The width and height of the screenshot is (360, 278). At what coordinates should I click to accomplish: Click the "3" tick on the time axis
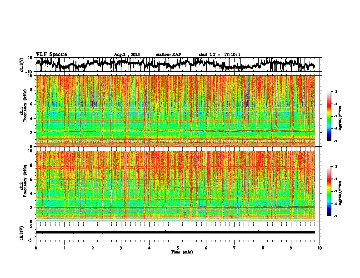click(121, 248)
